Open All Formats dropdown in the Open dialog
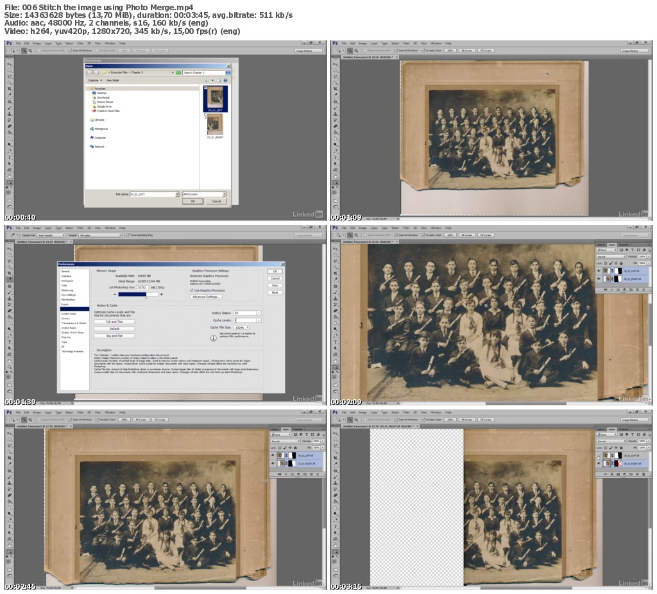 coord(205,194)
